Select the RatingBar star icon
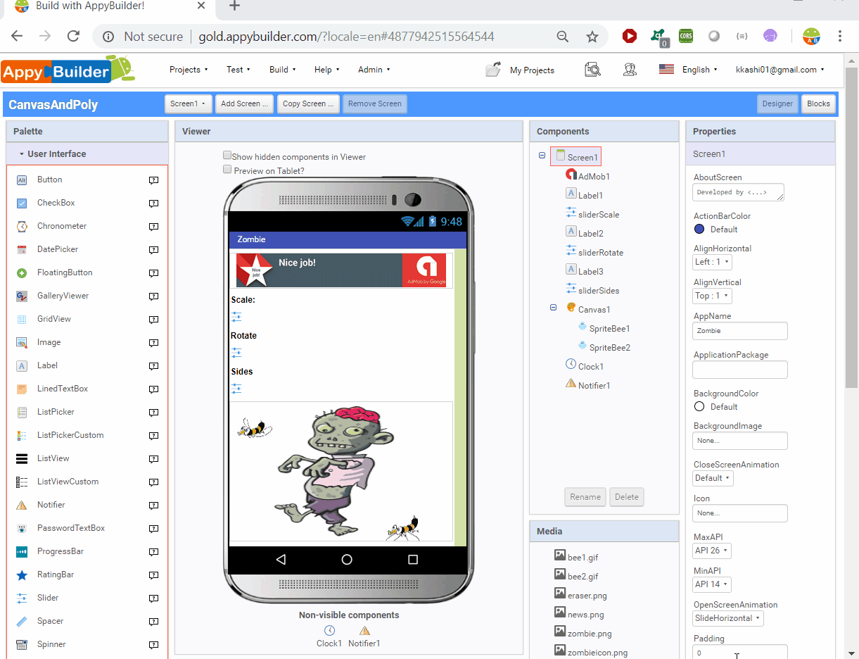 pos(22,575)
